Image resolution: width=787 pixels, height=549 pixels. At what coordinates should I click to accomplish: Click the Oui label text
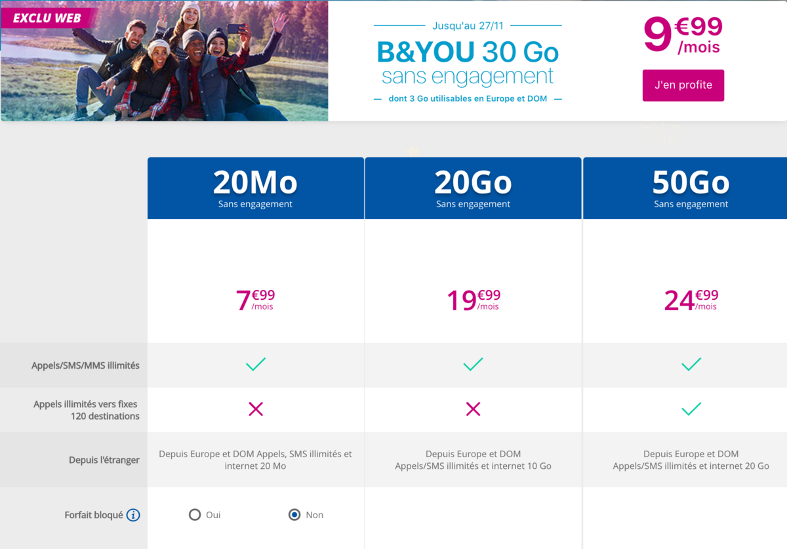pos(213,515)
